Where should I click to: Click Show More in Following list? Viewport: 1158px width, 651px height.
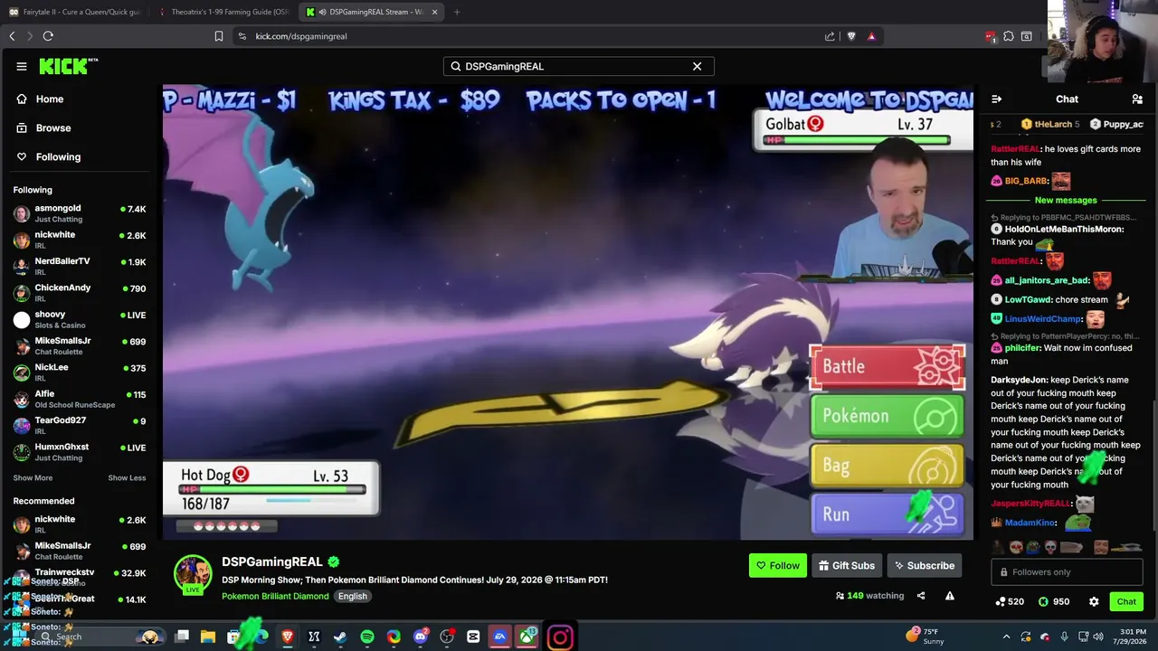coord(33,477)
